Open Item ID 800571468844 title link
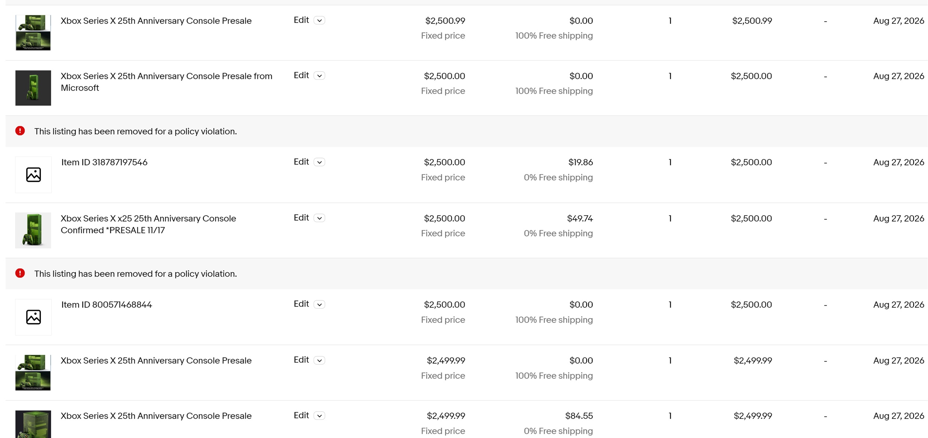This screenshot has height=438, width=928. pos(107,304)
